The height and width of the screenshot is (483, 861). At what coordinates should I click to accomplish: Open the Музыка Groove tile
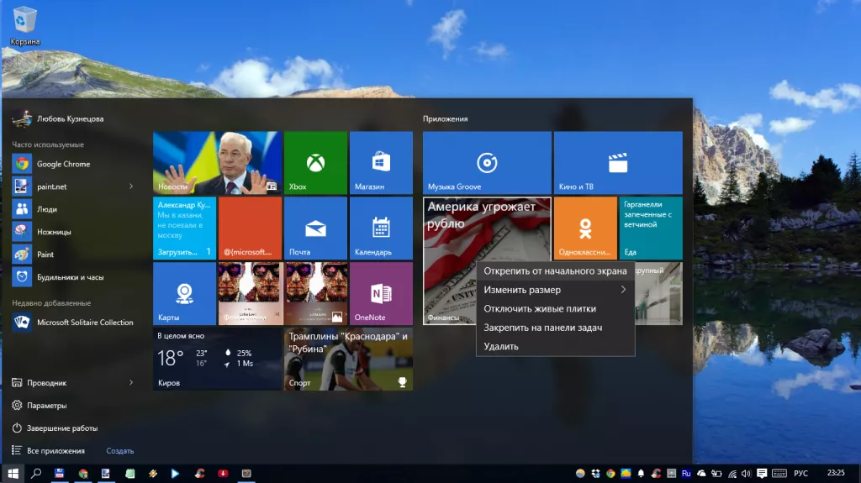[487, 162]
